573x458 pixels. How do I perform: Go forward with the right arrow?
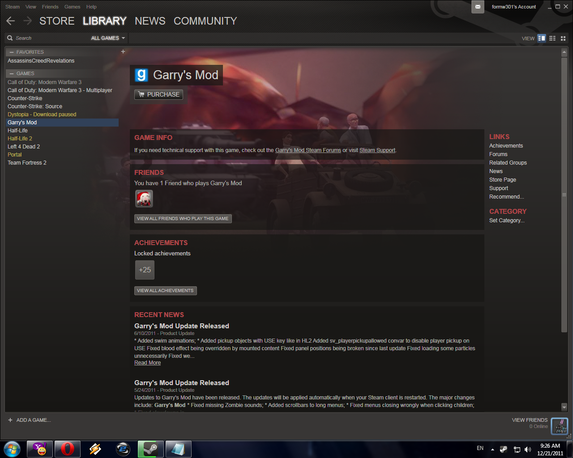[x=27, y=21]
